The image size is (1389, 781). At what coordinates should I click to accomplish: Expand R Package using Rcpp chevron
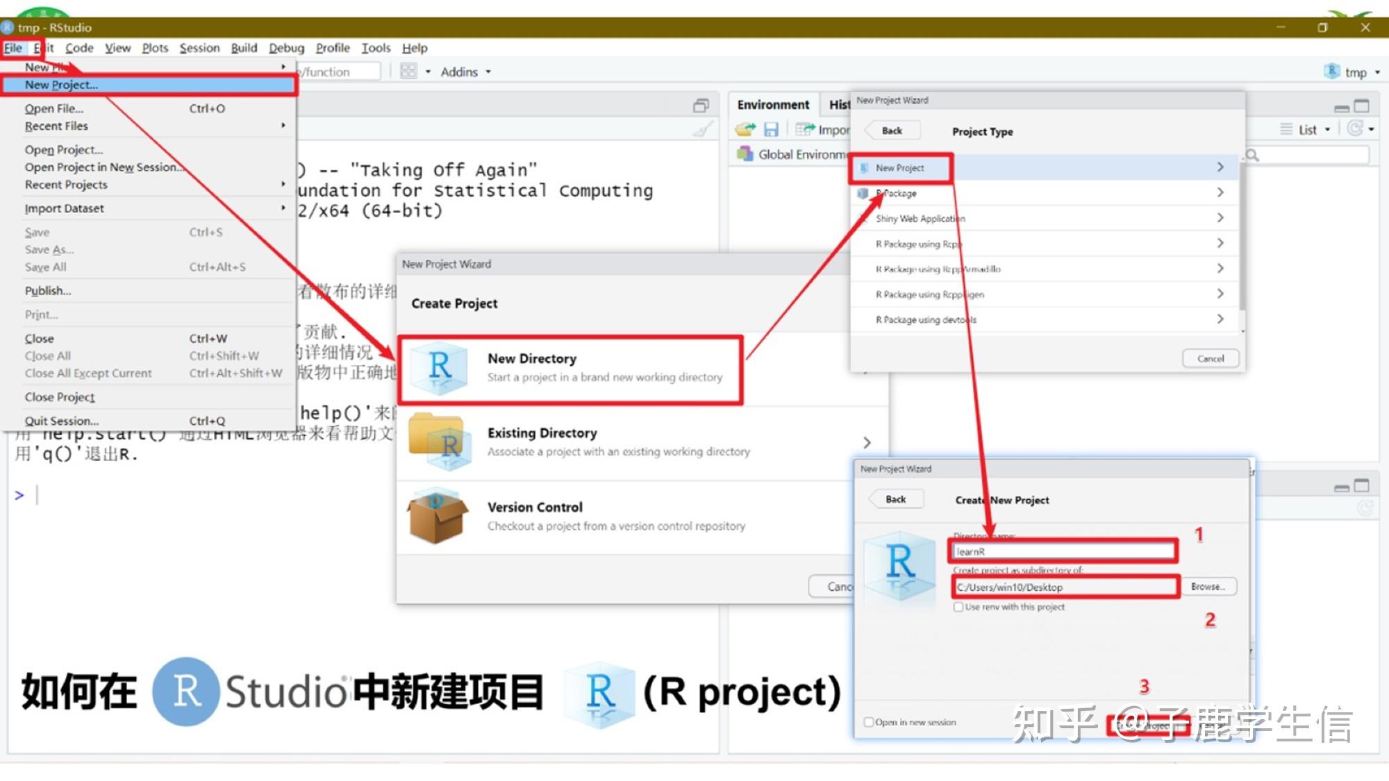tap(1220, 243)
